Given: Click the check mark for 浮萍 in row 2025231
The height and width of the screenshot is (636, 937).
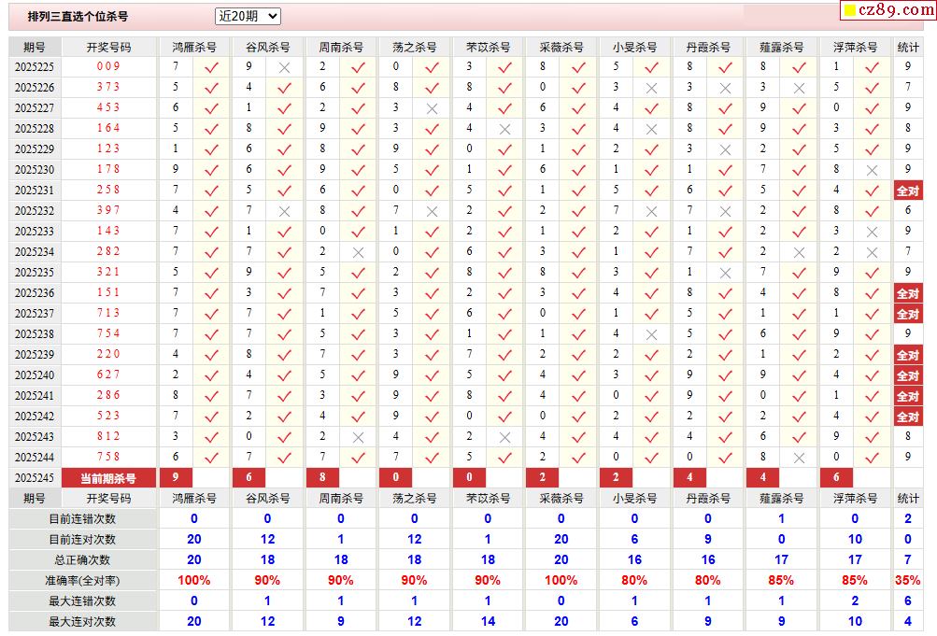Looking at the screenshot, I should click(872, 191).
